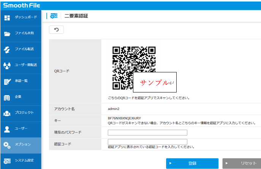The height and width of the screenshot is (169, 261).
Task: Click the user-to-user transfer people icon
Action: (7, 66)
